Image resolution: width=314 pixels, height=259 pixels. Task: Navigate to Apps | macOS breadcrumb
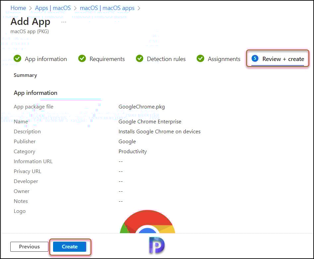(x=53, y=8)
